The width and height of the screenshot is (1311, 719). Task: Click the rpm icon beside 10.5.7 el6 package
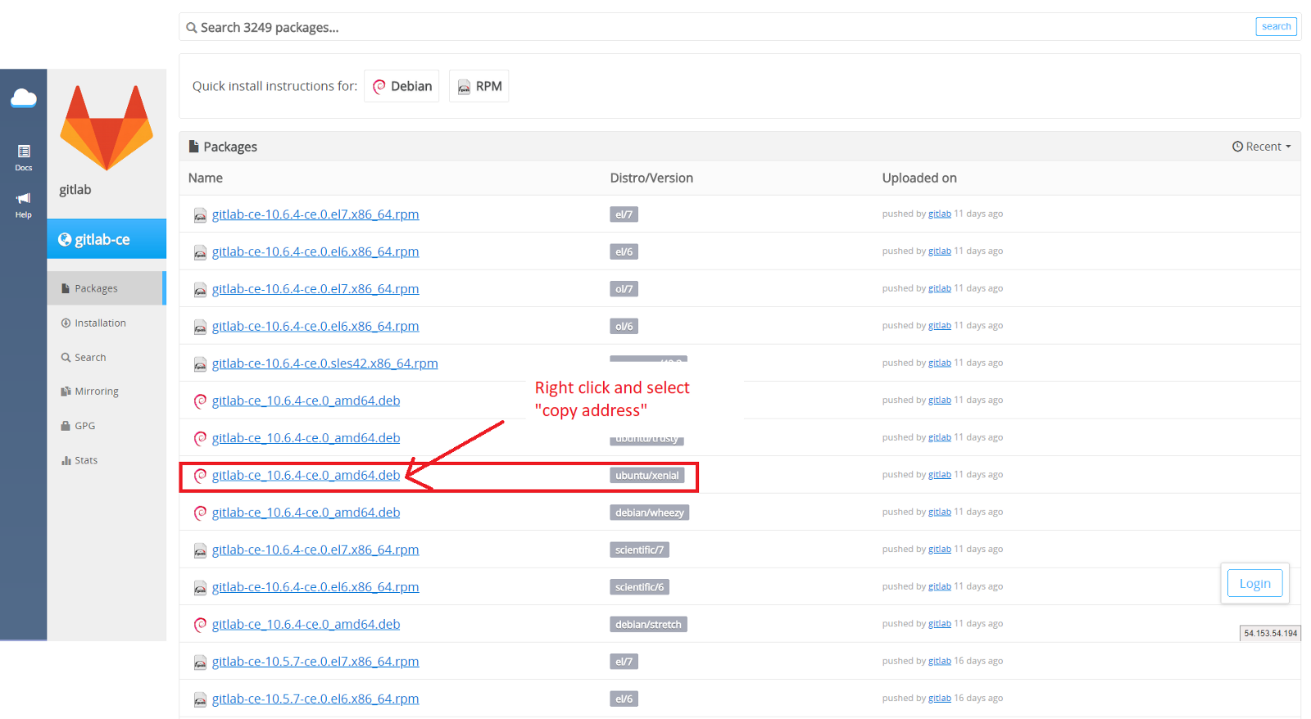pos(200,700)
